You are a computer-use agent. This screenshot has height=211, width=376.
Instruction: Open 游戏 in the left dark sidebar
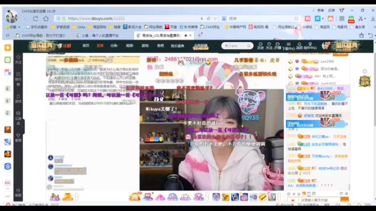pos(18,98)
